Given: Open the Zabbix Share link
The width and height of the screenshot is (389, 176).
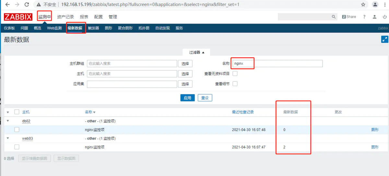Looking at the screenshot, I should (349, 17).
